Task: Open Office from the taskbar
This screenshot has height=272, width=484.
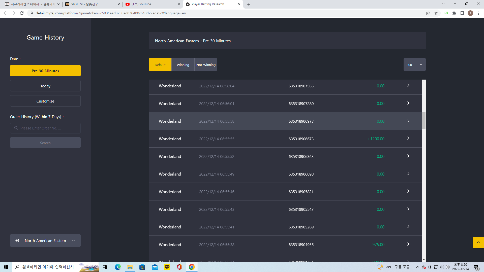Action: point(179,267)
